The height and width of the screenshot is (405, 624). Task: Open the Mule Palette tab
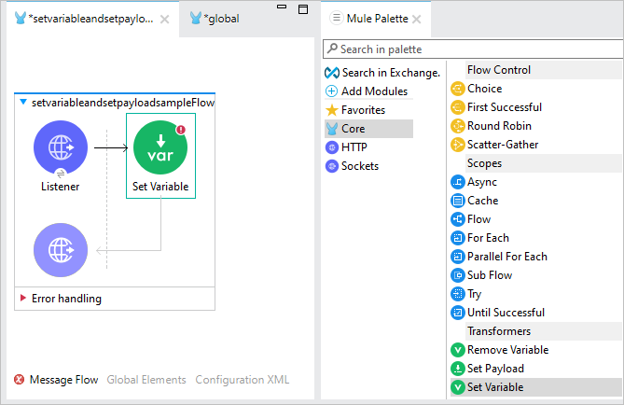point(377,19)
